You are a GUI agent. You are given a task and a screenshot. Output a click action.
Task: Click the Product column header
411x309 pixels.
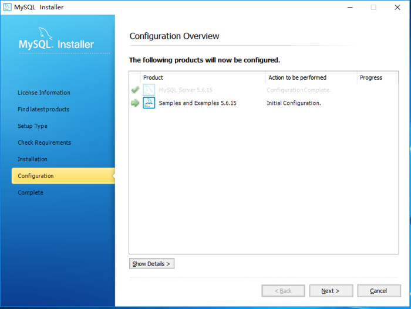tap(203, 77)
